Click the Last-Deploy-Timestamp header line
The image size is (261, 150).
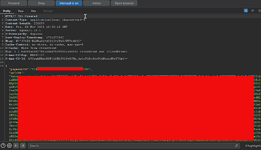pyautogui.click(x=34, y=37)
